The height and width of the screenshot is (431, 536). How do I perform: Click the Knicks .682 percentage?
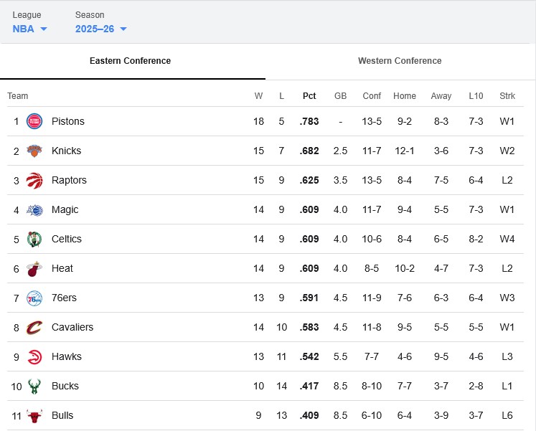309,151
